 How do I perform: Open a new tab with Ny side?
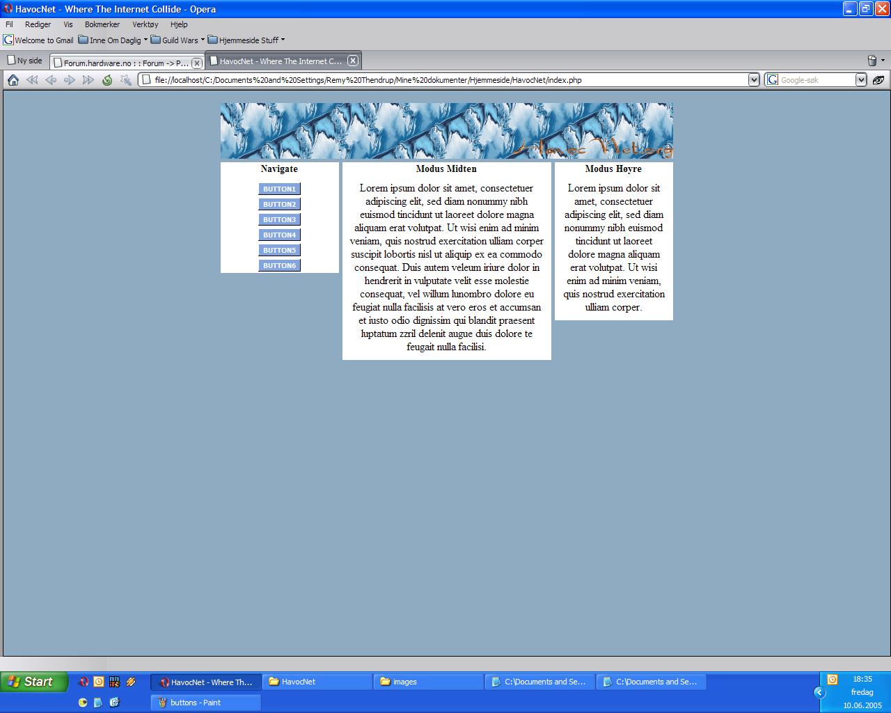[x=25, y=61]
